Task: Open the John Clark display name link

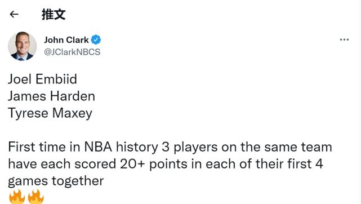Action: click(x=66, y=40)
